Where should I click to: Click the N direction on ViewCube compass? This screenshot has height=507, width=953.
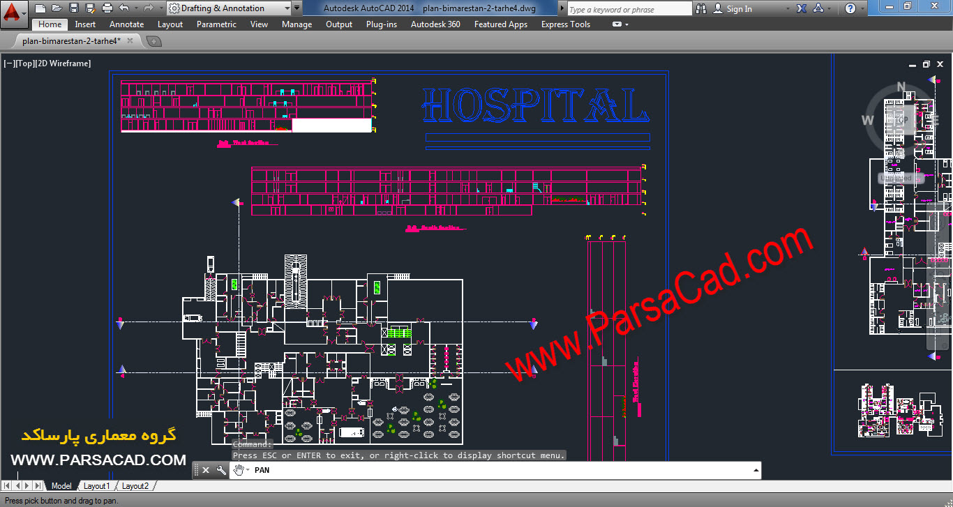901,87
